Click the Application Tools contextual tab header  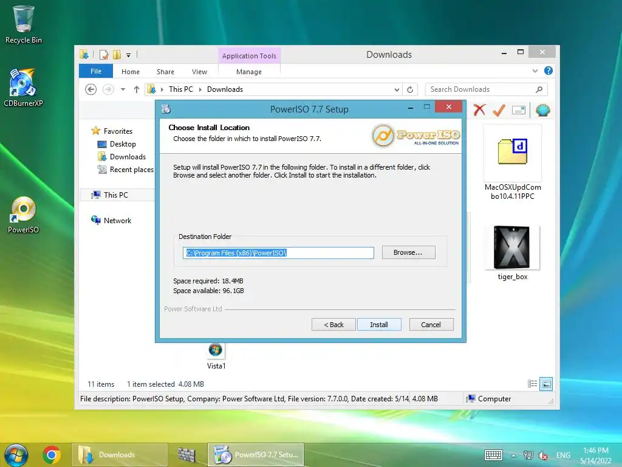[x=249, y=56]
